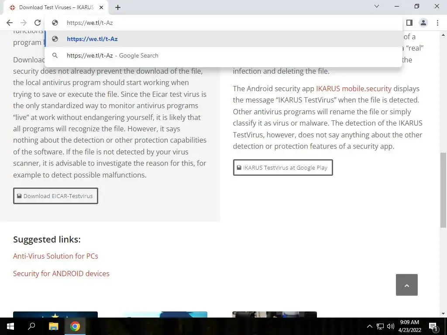Click the forward navigation arrow
Image resolution: width=447 pixels, height=335 pixels.
[x=24, y=23]
